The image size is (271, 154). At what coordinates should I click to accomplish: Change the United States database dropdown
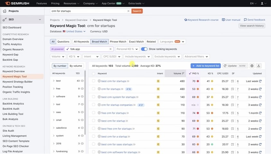click(74, 31)
